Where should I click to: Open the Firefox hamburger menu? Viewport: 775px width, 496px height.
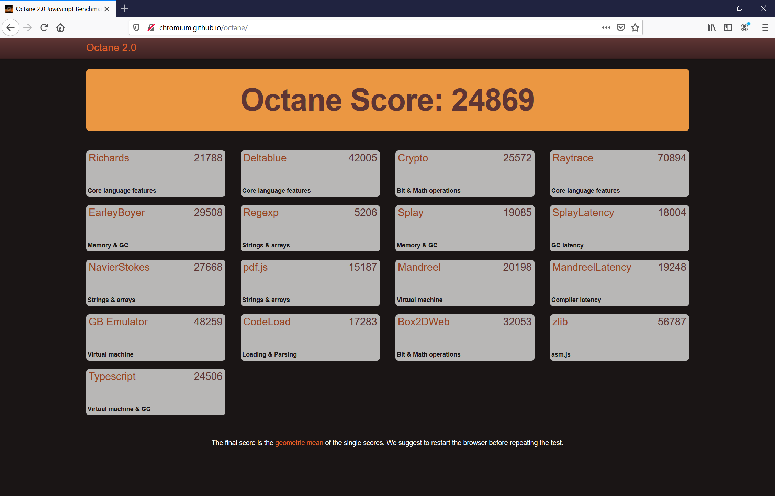click(x=765, y=27)
